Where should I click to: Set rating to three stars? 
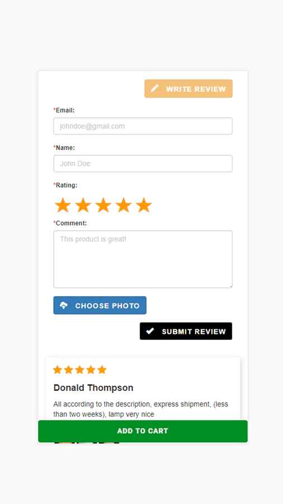(103, 205)
